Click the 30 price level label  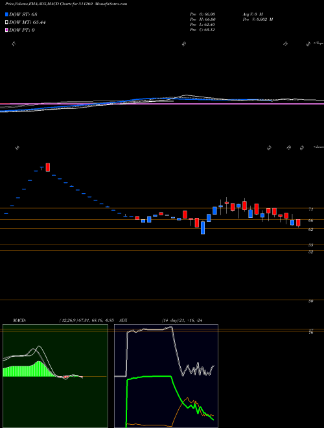310,301
